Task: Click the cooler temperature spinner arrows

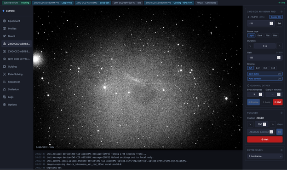Action: tap(271, 23)
